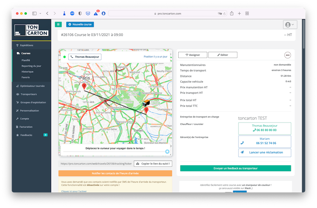Image resolution: width=317 pixels, height=208 pixels.
Task: Show Safari tab overview grid
Action: pyautogui.click(x=247, y=13)
